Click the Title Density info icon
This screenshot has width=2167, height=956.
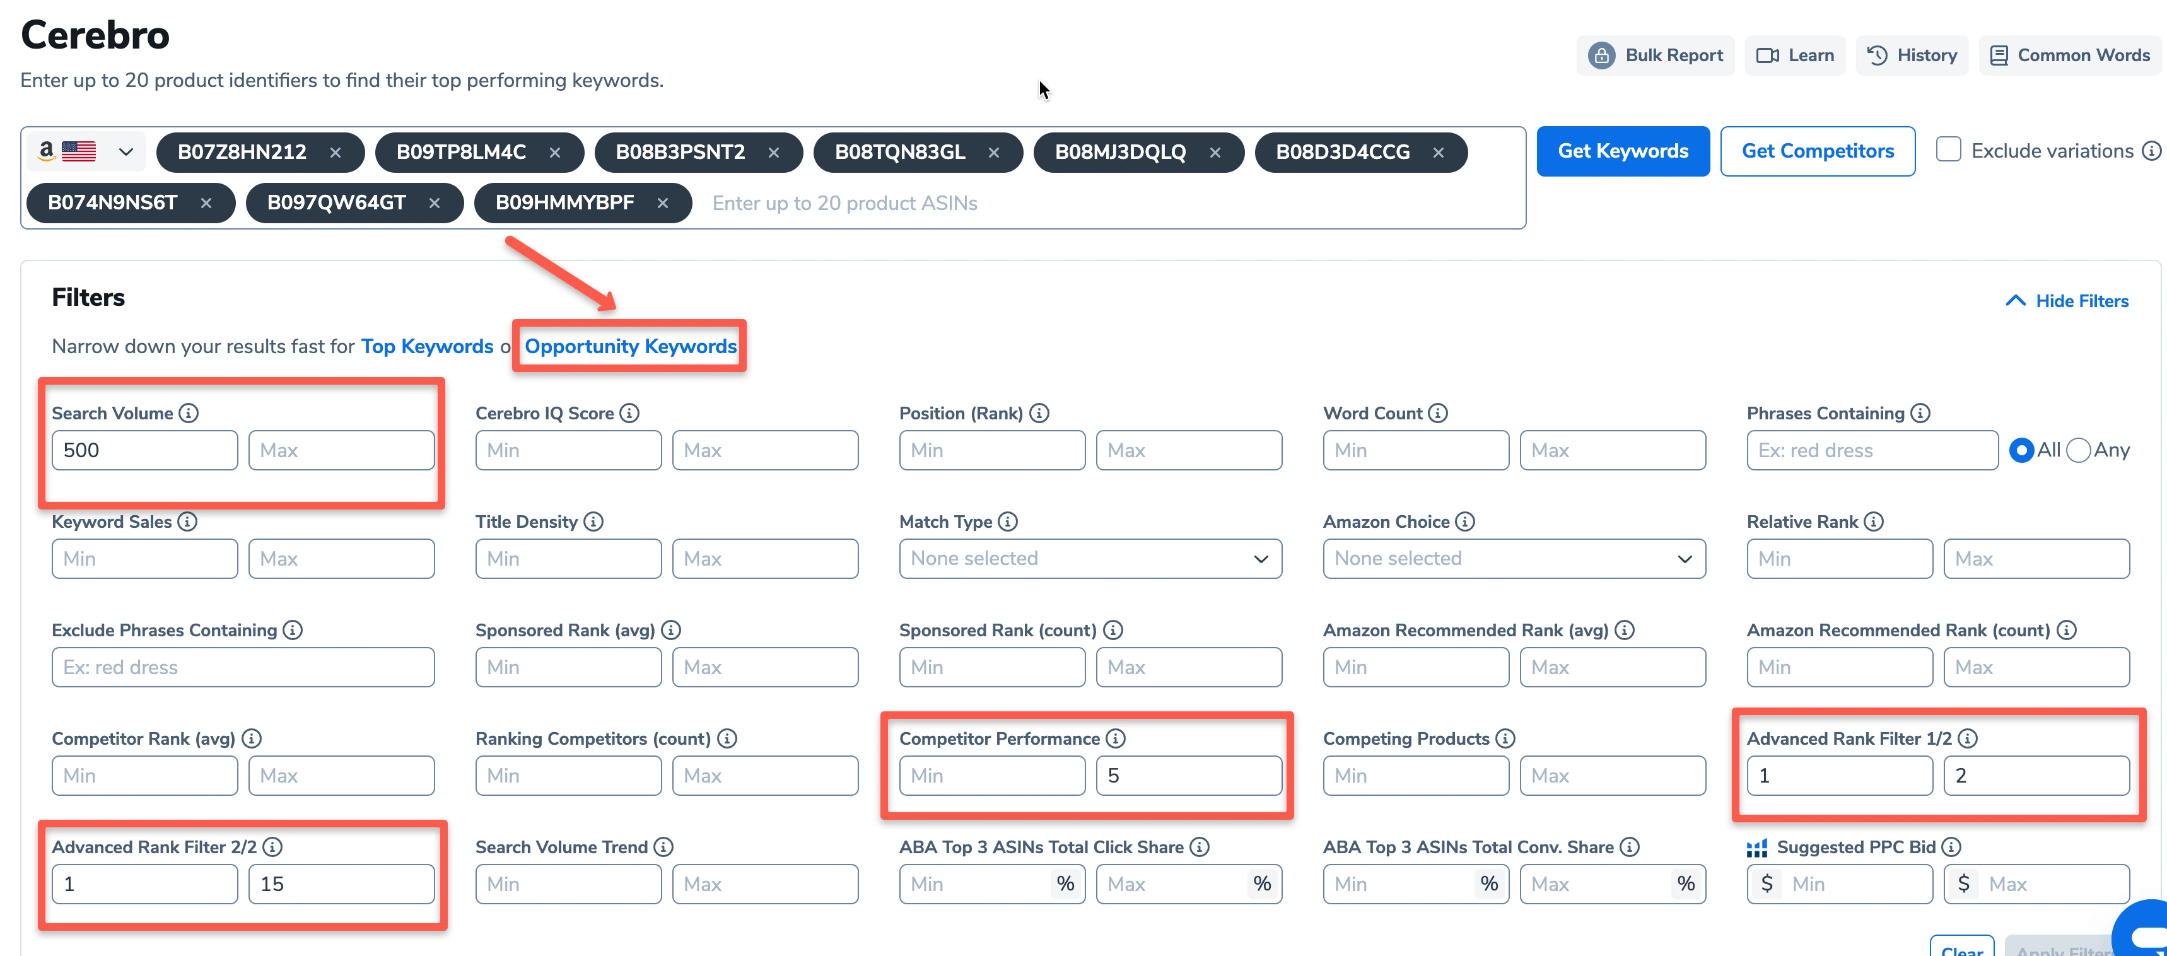click(595, 522)
